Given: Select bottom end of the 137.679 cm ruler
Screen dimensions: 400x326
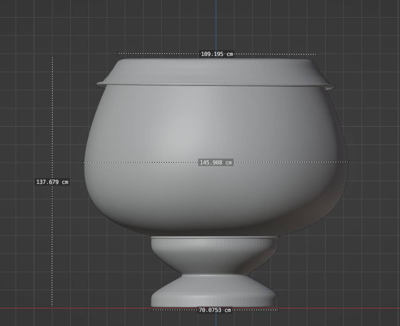Looking at the screenshot, I should 52,306.
